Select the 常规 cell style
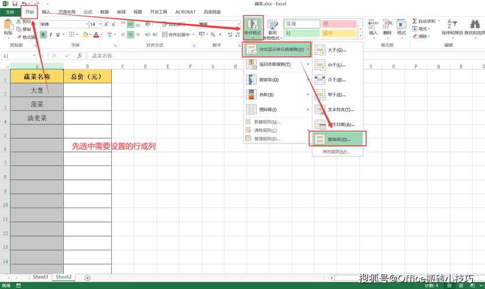Screen dimensions: 485x289 tap(302, 24)
